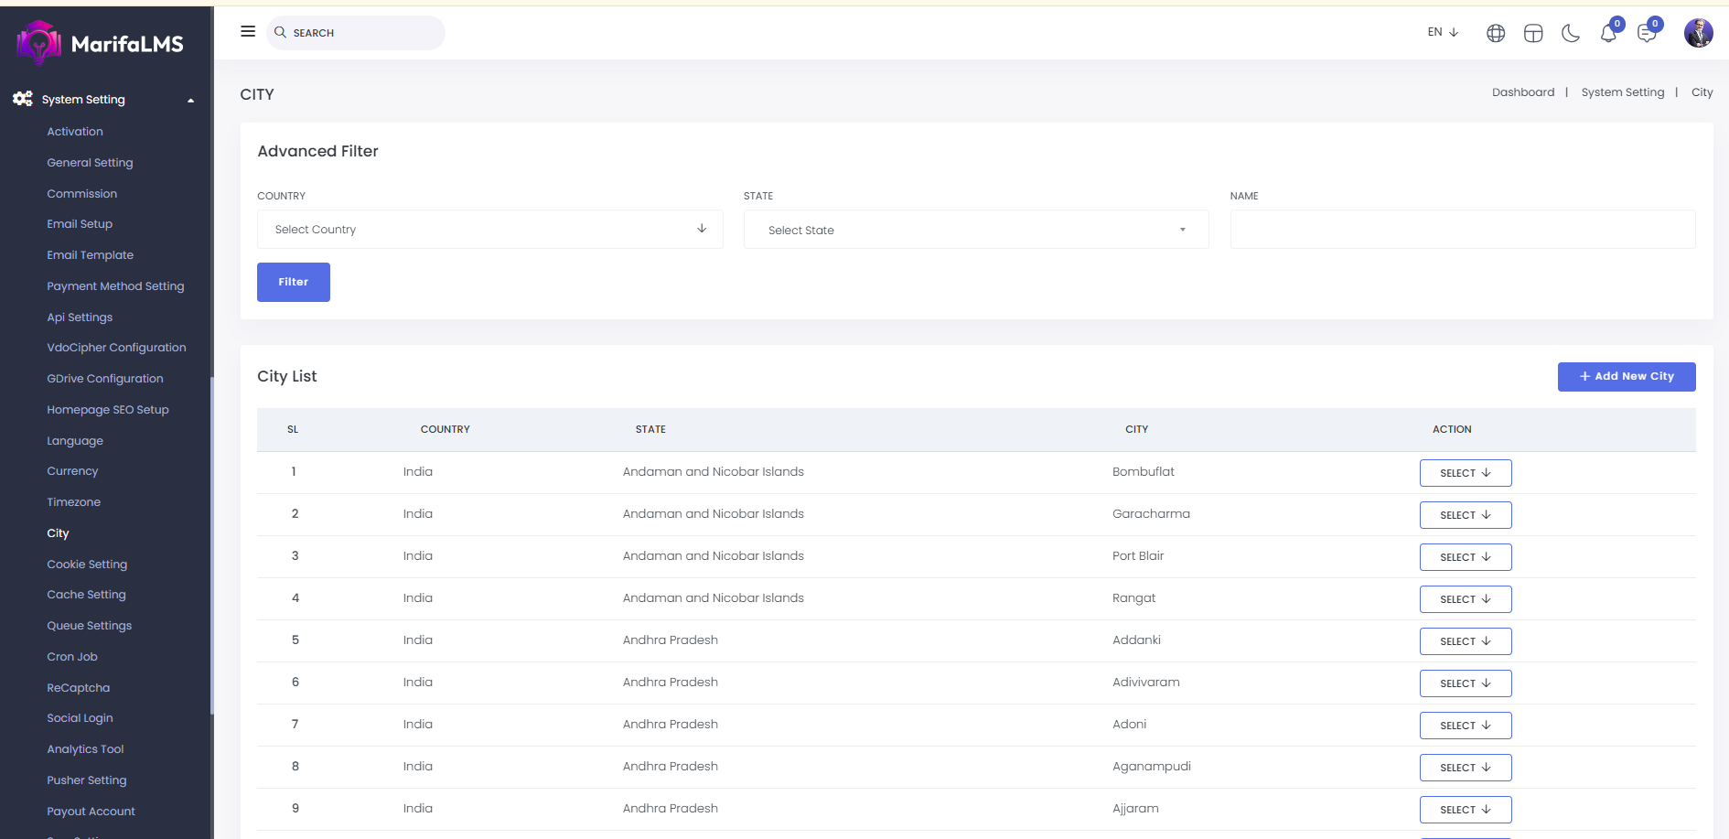
Task: Click the user profile avatar
Action: (x=1698, y=33)
